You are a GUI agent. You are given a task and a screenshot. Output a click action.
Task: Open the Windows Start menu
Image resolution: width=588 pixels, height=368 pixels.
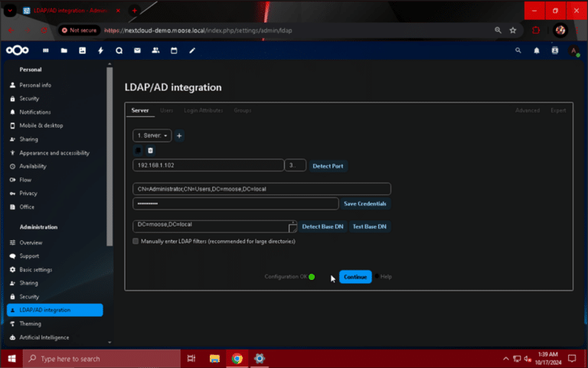coord(11,359)
